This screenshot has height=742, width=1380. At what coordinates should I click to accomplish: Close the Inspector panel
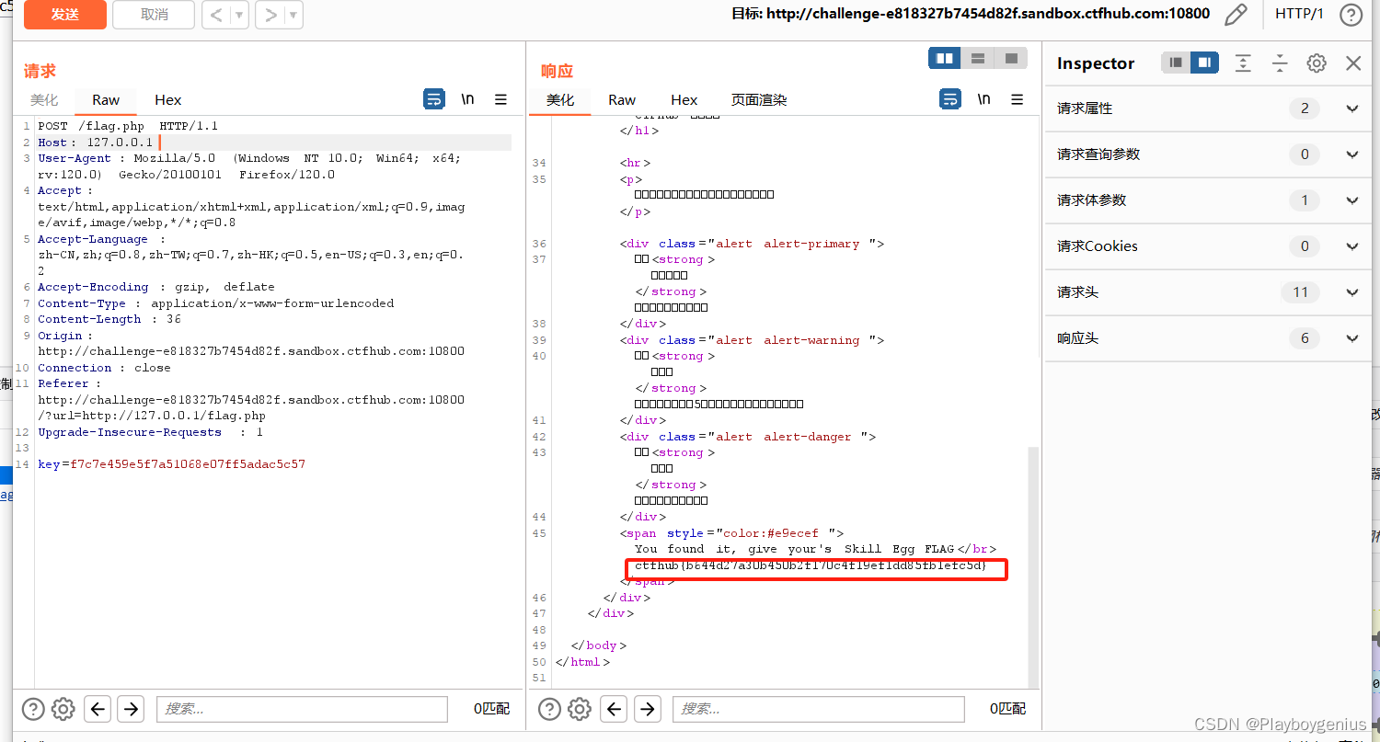pyautogui.click(x=1353, y=63)
